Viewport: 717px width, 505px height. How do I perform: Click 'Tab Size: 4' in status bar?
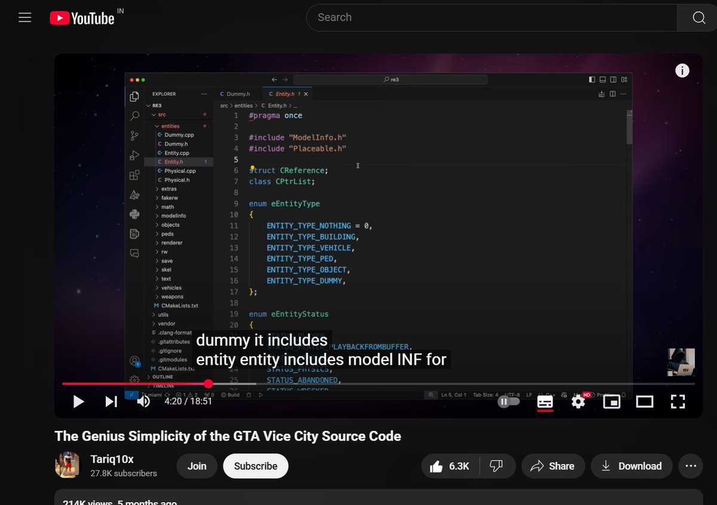click(x=485, y=395)
